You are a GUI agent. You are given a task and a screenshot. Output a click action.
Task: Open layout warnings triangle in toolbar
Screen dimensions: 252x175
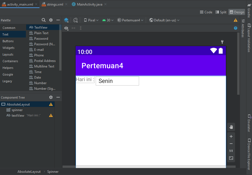(x=235, y=20)
